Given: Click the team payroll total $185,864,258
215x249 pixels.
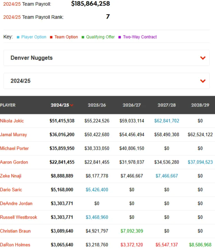Looking at the screenshot, I should (x=90, y=4).
